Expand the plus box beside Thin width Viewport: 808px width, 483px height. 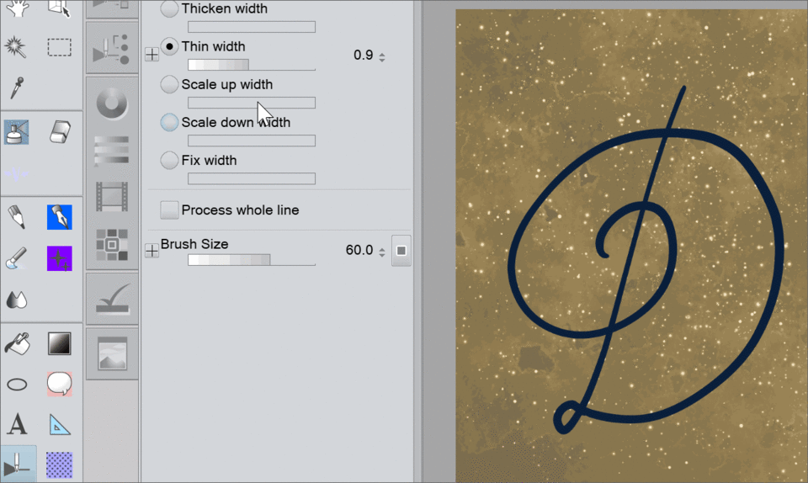pyautogui.click(x=152, y=54)
